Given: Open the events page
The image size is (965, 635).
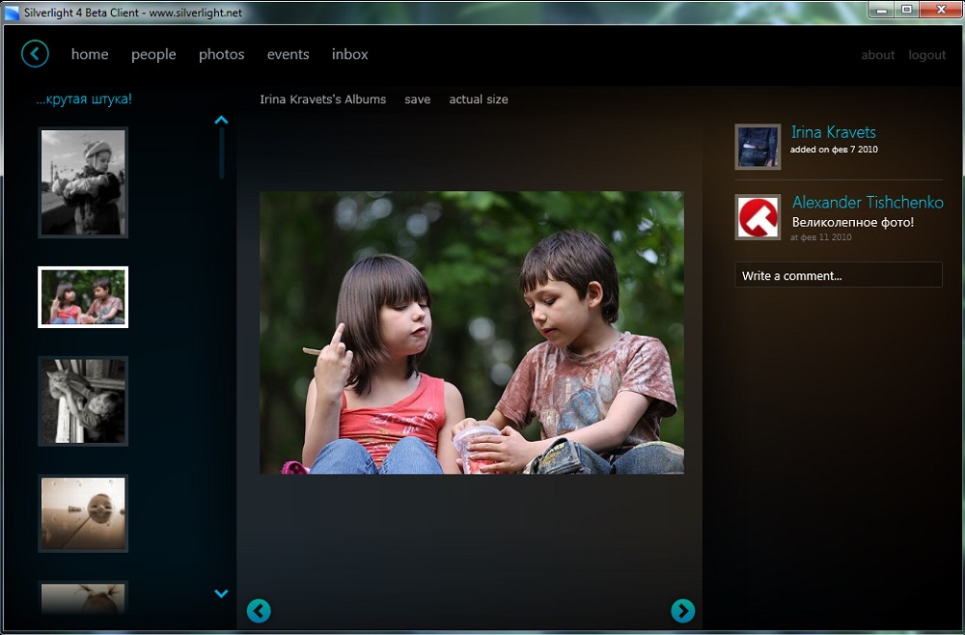Looking at the screenshot, I should click(x=288, y=55).
